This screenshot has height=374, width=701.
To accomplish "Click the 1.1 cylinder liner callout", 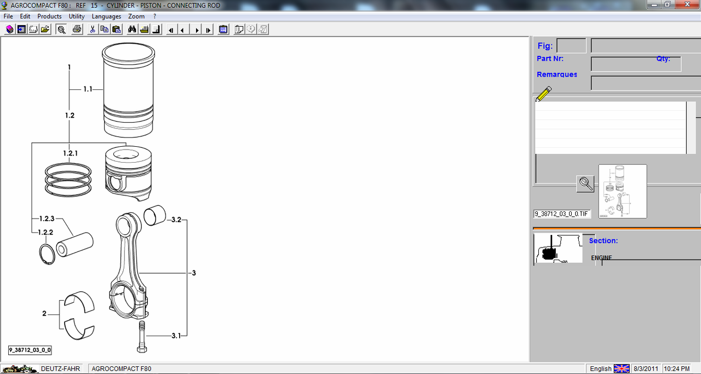I will tap(88, 89).
